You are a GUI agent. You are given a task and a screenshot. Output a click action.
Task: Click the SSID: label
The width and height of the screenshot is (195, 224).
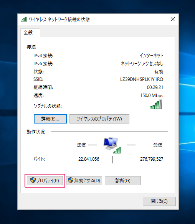(38, 79)
